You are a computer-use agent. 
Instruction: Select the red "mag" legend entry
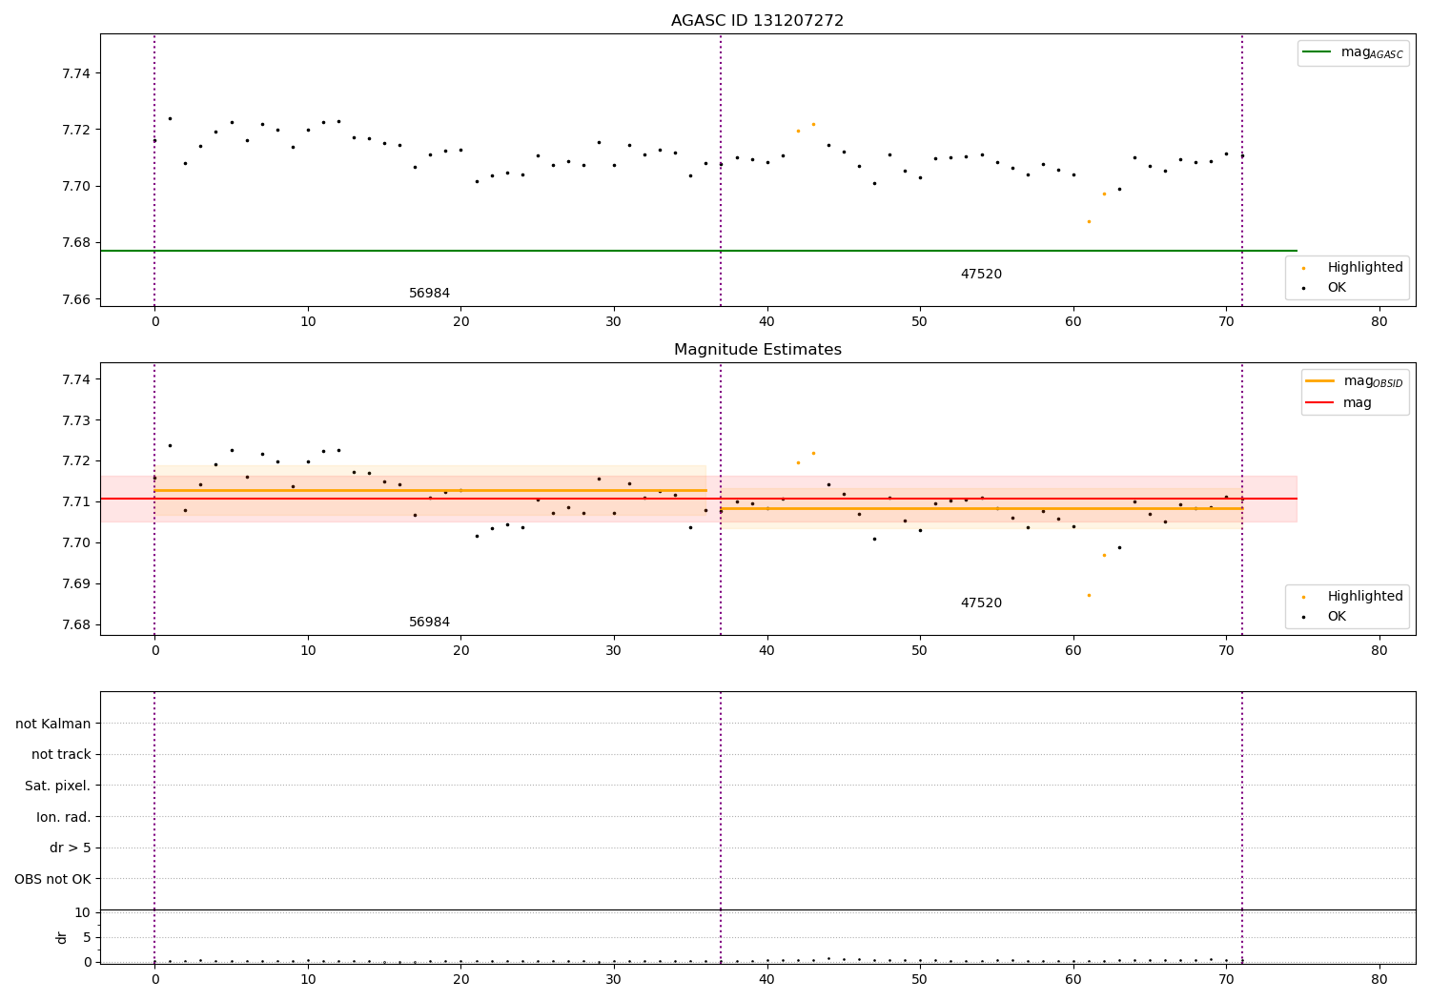click(1338, 403)
